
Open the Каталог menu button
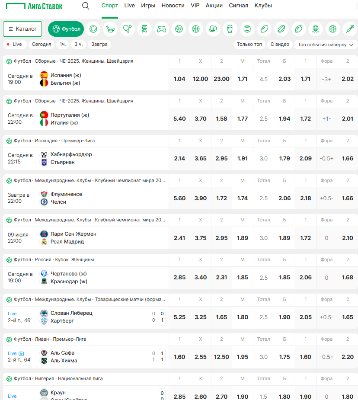22,29
